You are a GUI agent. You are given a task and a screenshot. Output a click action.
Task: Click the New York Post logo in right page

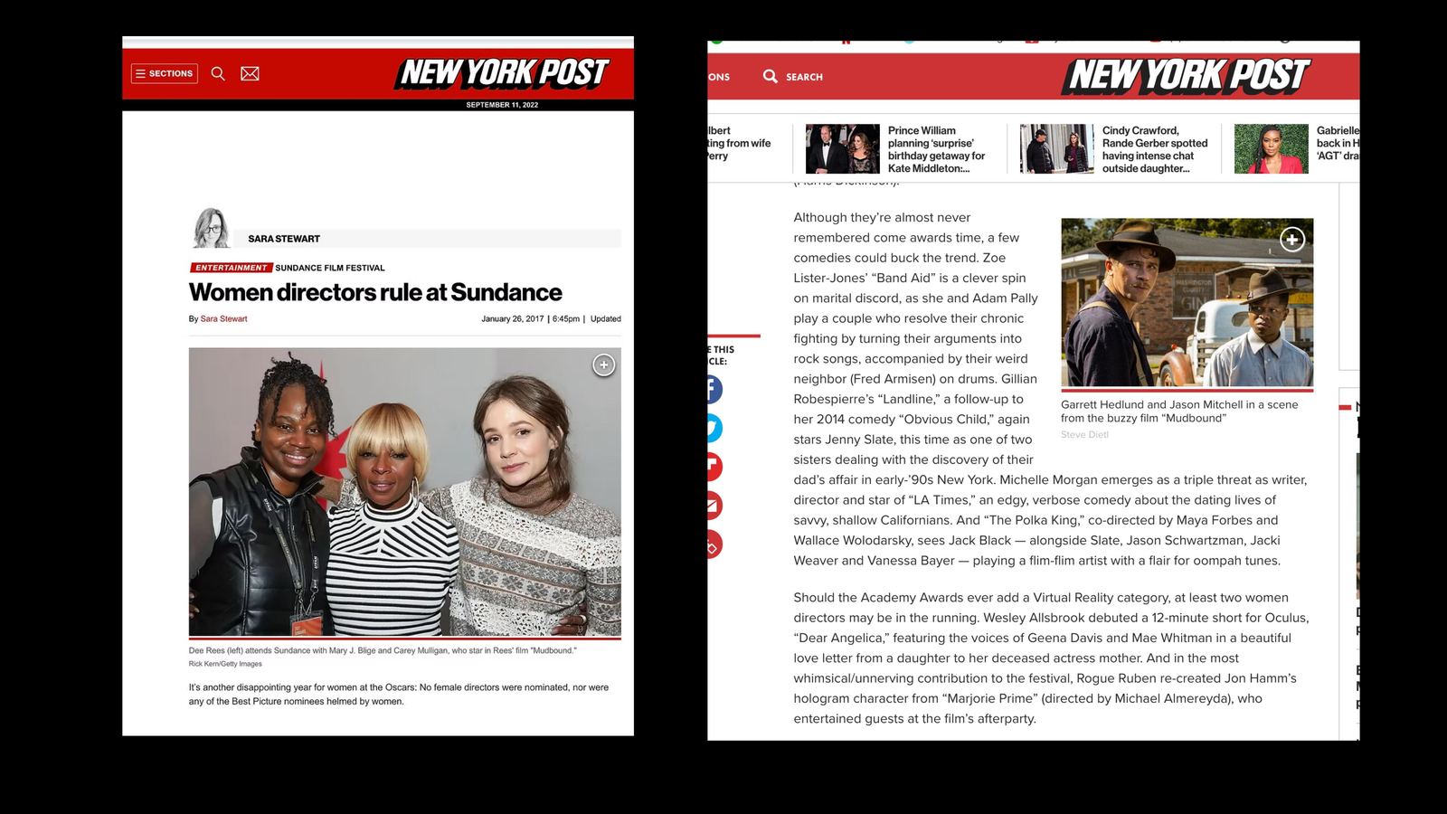(x=1186, y=76)
